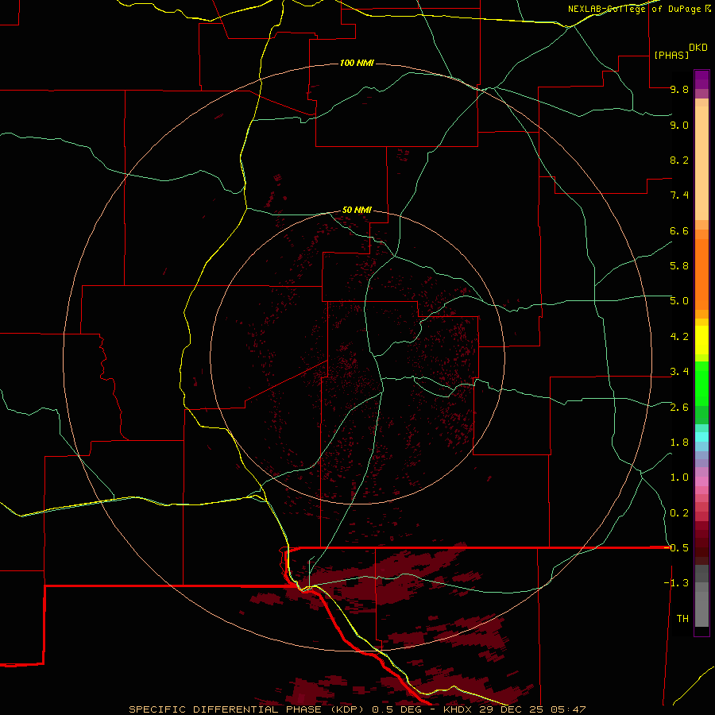Click the 0.5 DEG elevation text in caption
The image size is (715, 715).
pos(396,709)
